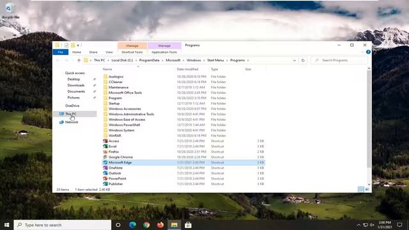Select the Outlook shortcut icon
This screenshot has height=230, width=409.
[105, 173]
